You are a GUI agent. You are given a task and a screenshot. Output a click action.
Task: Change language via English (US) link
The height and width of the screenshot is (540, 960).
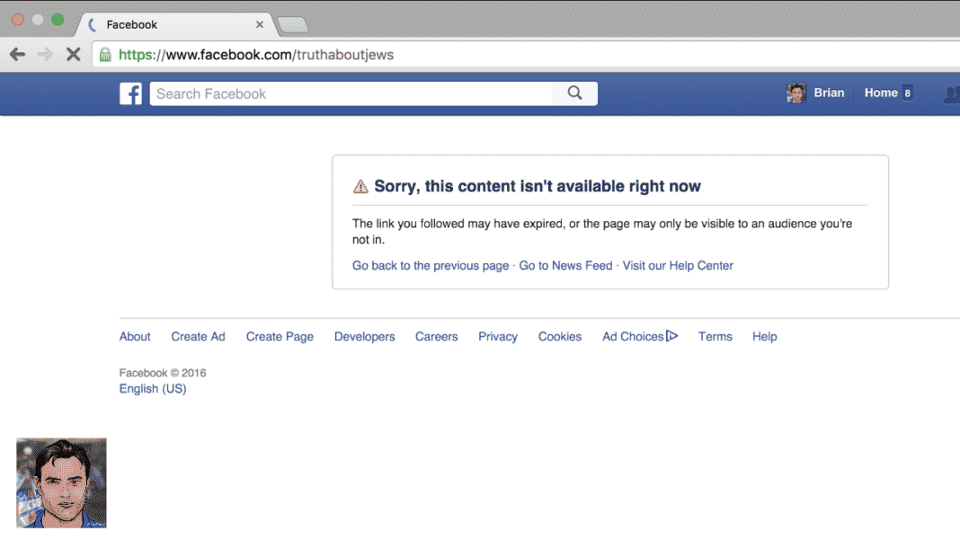(153, 389)
